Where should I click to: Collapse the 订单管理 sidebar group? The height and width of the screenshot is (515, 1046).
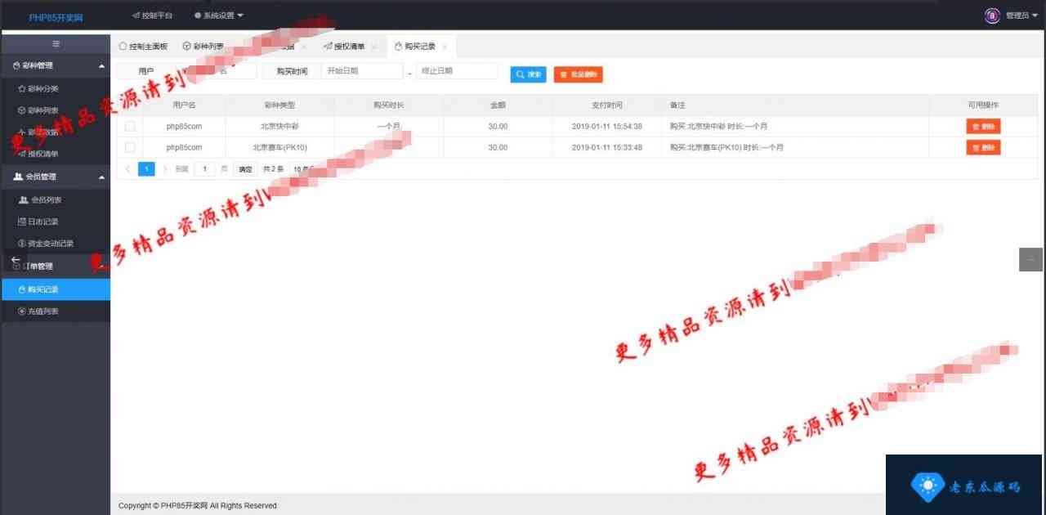coord(56,266)
